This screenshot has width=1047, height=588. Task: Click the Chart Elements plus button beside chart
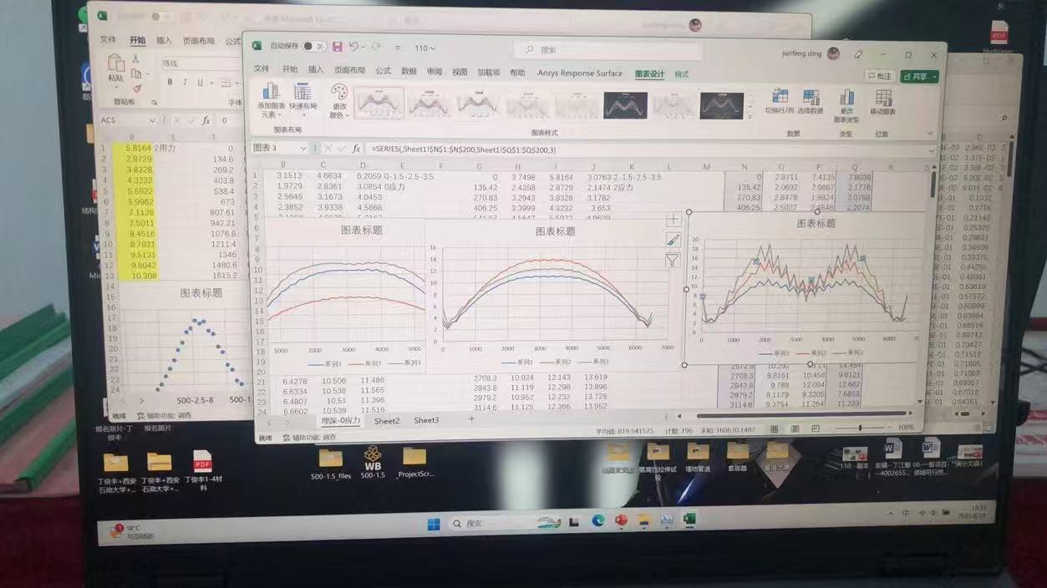pos(673,219)
